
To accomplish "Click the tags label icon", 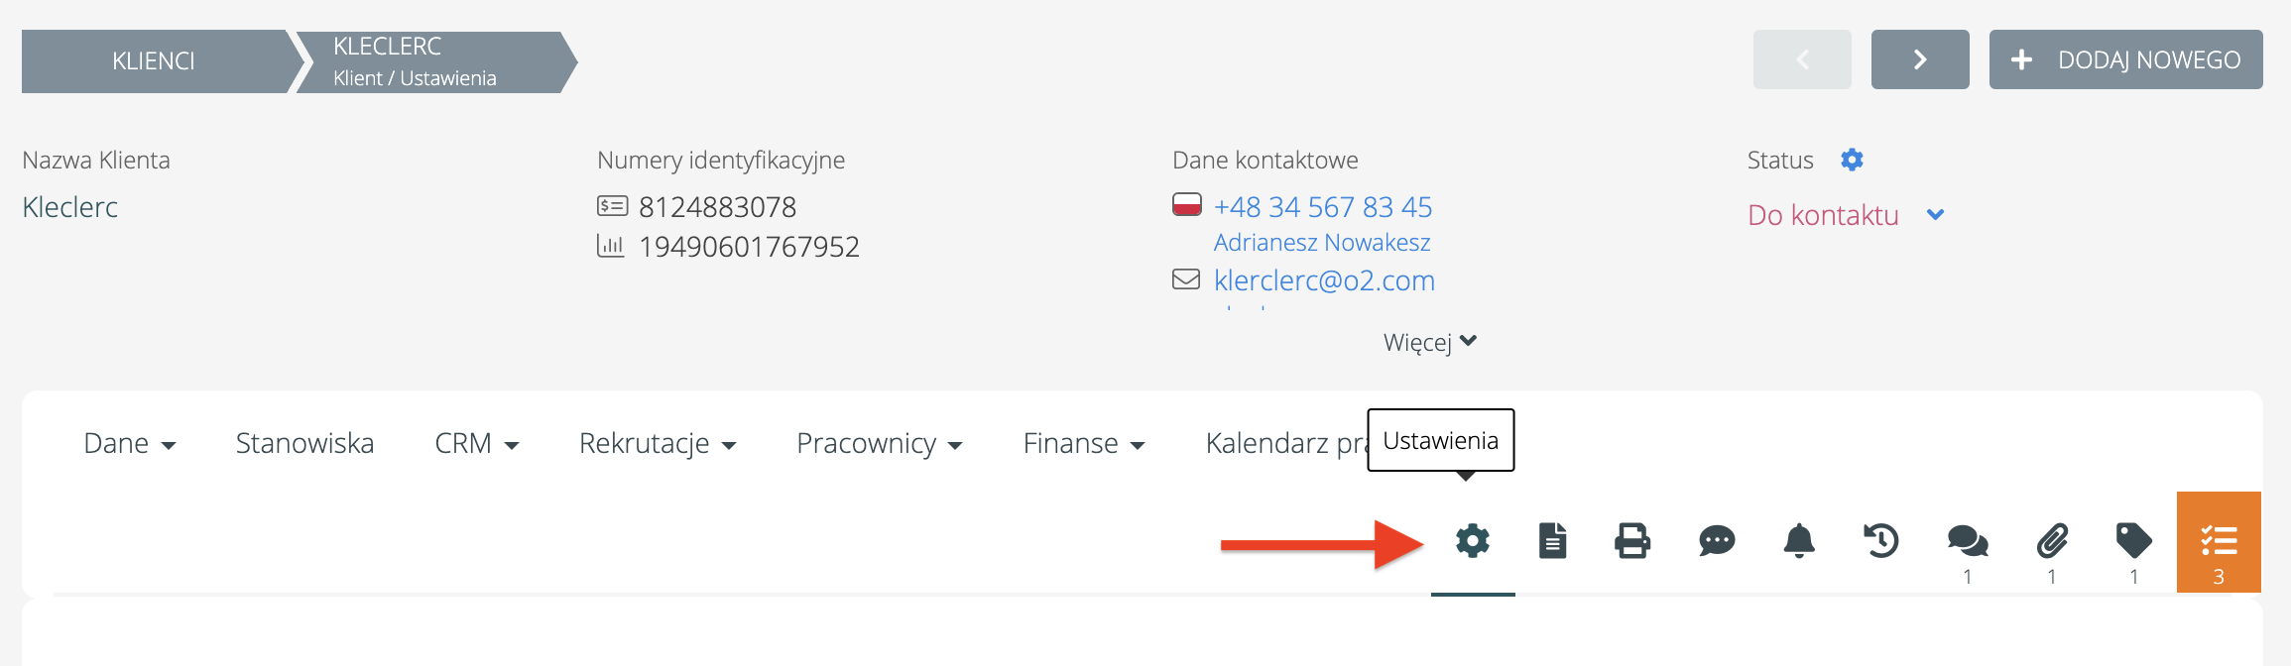I will [2133, 541].
